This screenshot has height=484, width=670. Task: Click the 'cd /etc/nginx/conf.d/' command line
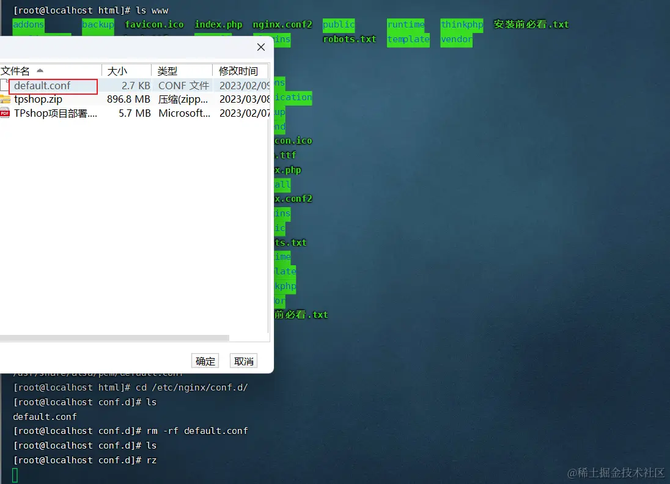click(x=130, y=388)
